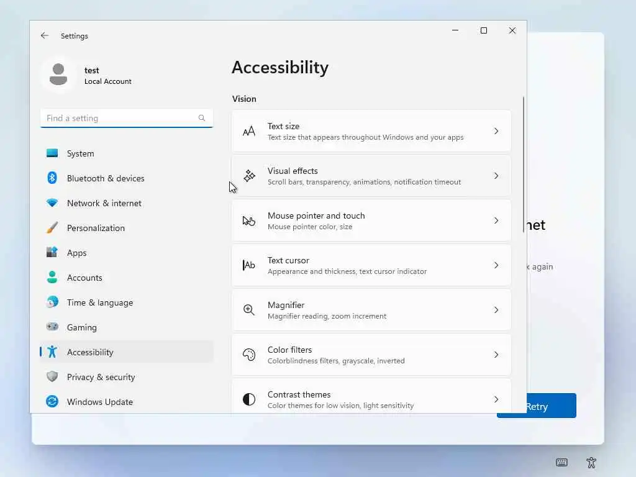Select Time & language label
Image resolution: width=636 pixels, height=477 pixels.
click(x=100, y=302)
